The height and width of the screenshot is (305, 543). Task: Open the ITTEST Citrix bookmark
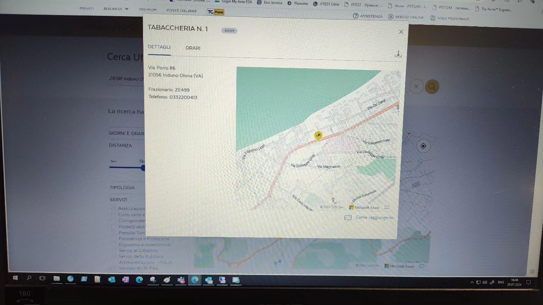click(327, 4)
